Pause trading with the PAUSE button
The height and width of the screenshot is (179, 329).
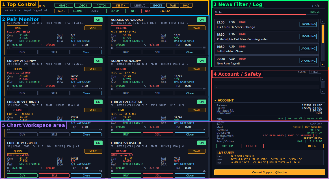click(x=62, y=11)
